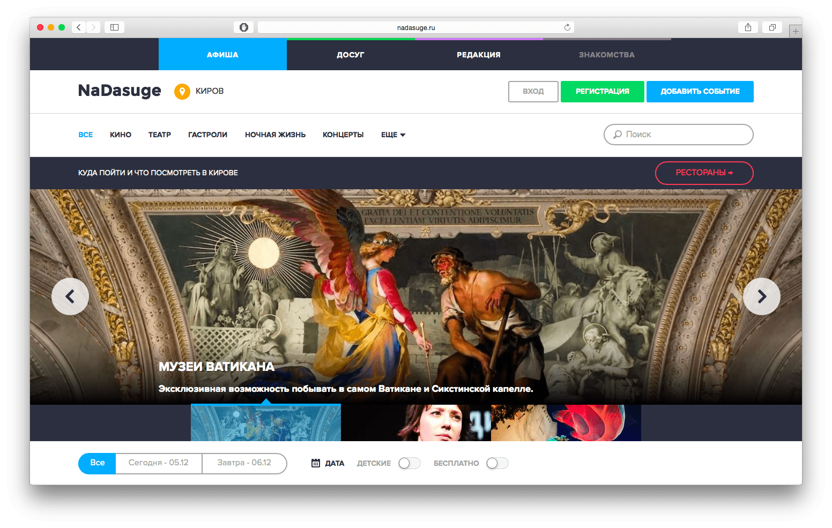The width and height of the screenshot is (832, 528).
Task: Select КИНО category
Action: click(x=121, y=135)
